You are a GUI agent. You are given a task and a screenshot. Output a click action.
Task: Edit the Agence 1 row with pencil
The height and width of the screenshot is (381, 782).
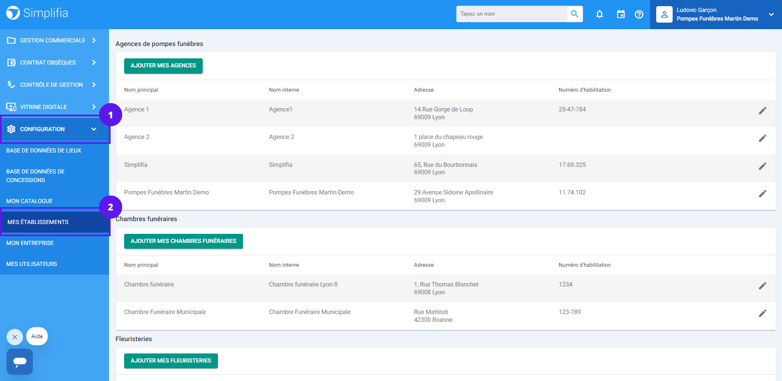(x=763, y=111)
